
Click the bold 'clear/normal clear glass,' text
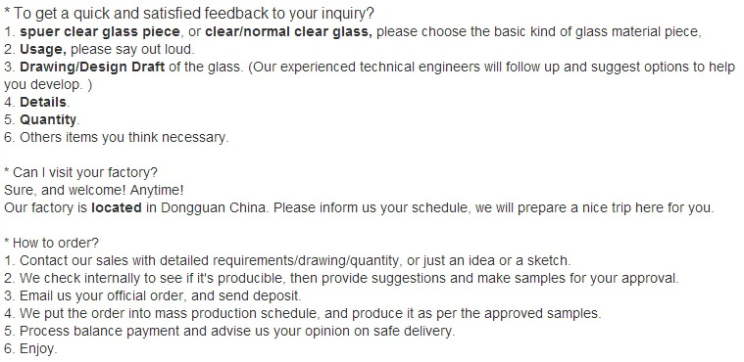(288, 32)
